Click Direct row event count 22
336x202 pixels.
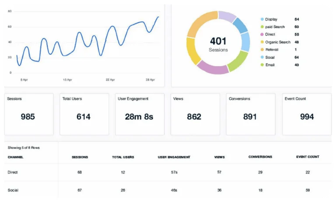click(308, 172)
